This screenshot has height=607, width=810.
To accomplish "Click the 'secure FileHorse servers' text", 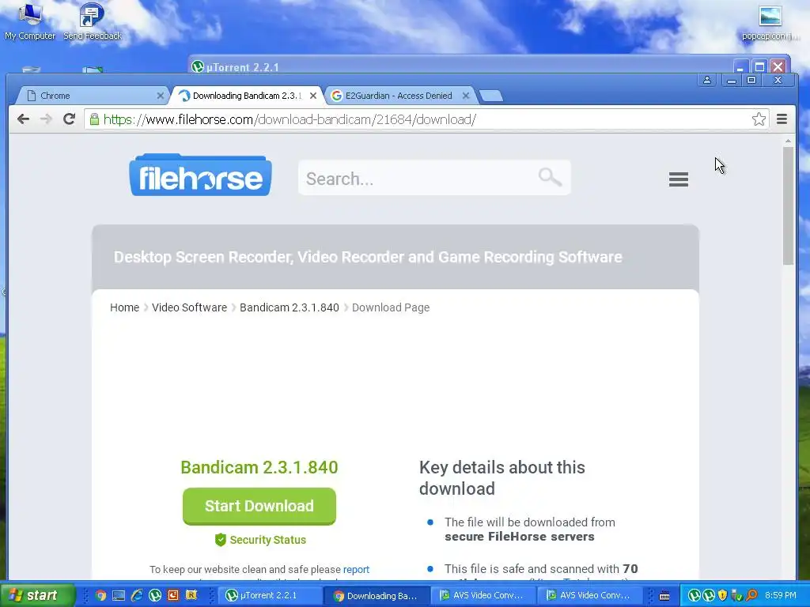I will pyautogui.click(x=519, y=537).
